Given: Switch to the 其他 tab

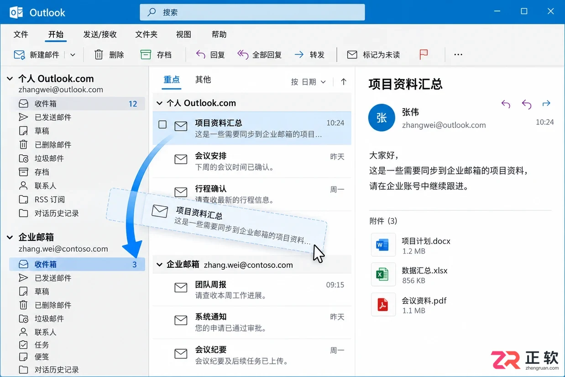Looking at the screenshot, I should 203,80.
